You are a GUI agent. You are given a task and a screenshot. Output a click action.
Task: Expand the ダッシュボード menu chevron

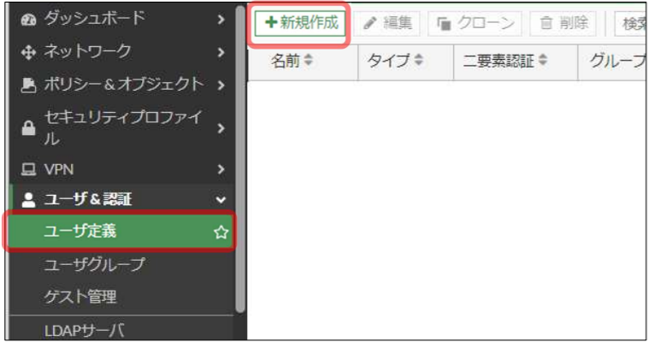tap(221, 20)
